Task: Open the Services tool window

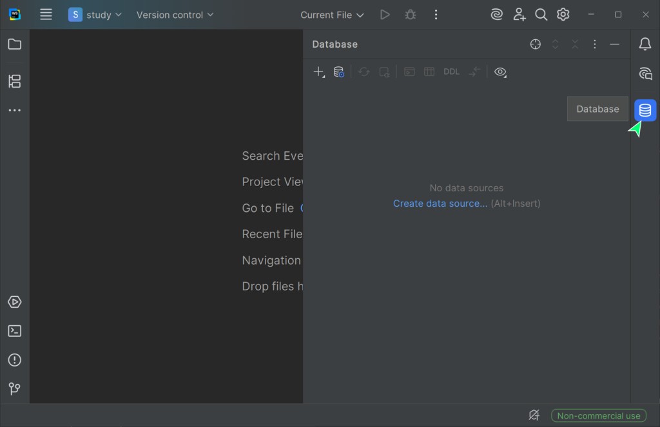Action: [14, 302]
